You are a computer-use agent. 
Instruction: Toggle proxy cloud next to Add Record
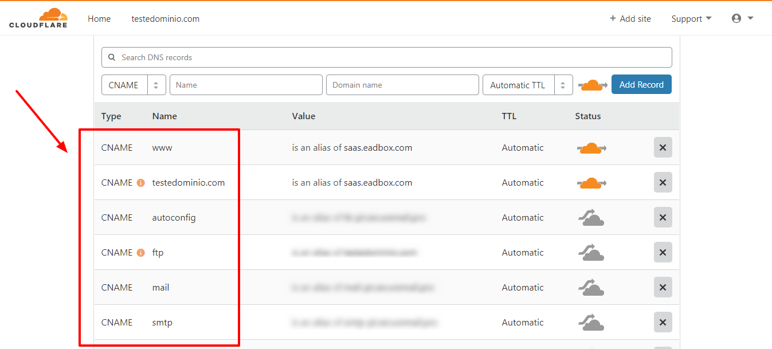coord(592,85)
